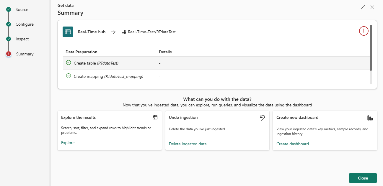Go to the Inspect step

[22, 39]
